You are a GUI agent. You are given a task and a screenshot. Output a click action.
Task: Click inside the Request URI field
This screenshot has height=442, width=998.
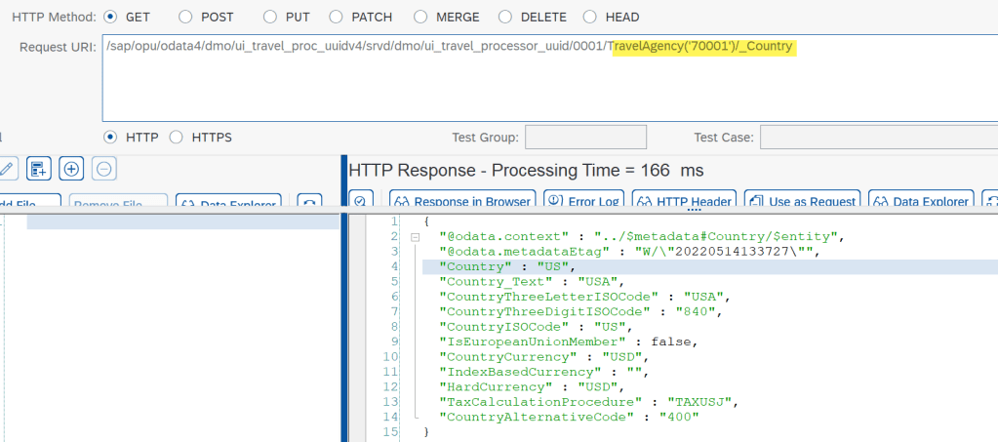[x=546, y=88]
